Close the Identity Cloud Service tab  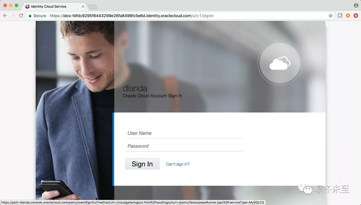[x=83, y=6]
